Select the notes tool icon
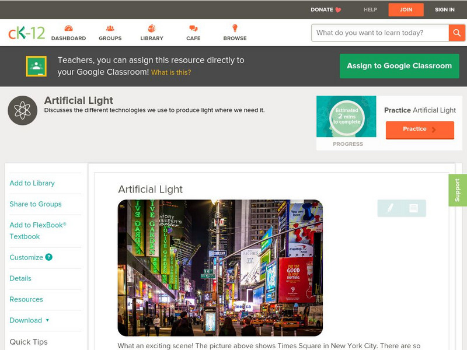The image size is (467, 350). click(413, 208)
